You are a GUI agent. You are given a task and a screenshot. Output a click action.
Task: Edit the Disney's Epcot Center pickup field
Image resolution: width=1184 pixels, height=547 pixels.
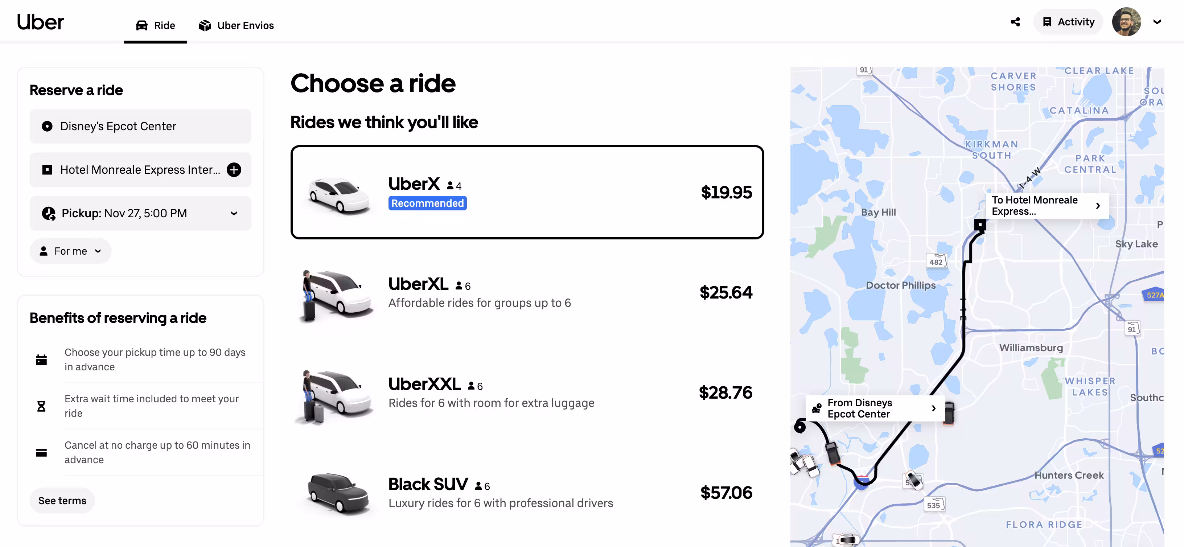[141, 126]
